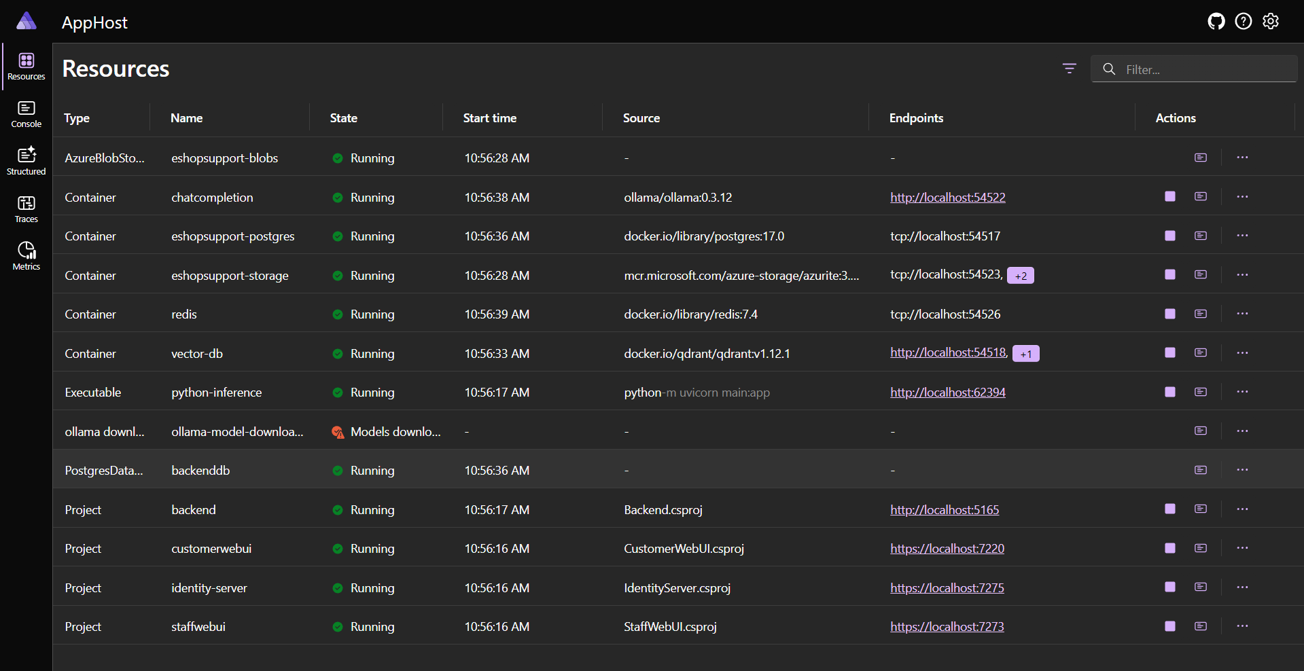Screen dimensions: 1304x671
Task: Stop the eshopsupport-postgres container
Action: (x=1169, y=236)
